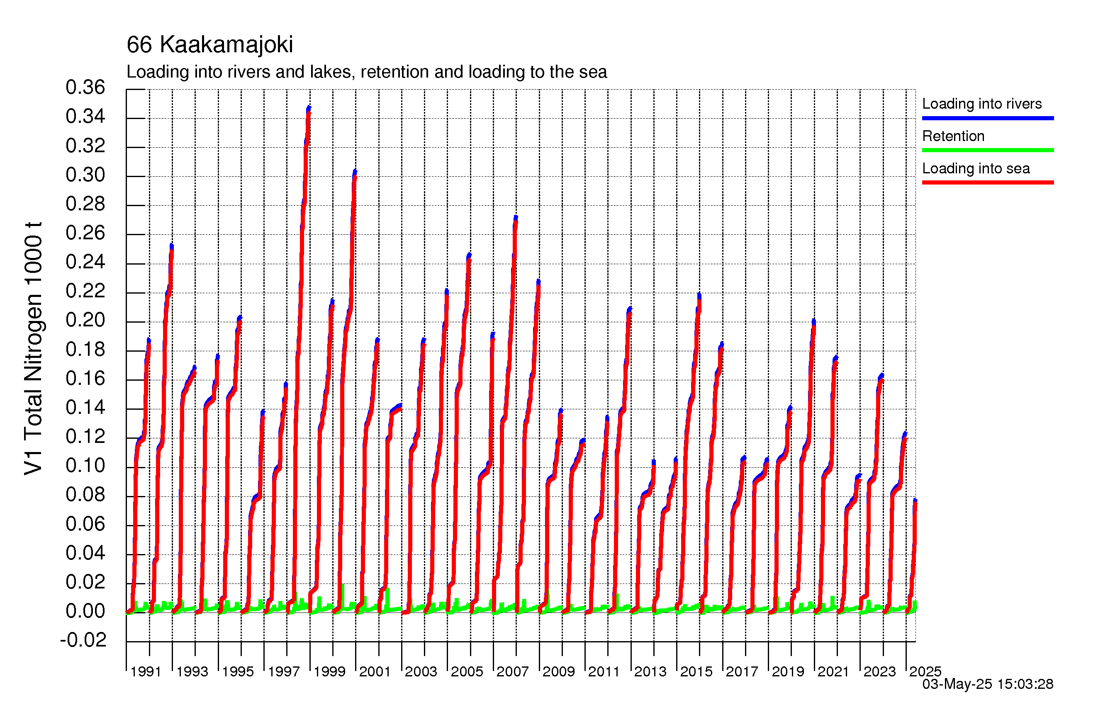This screenshot has height=705, width=1120.
Task: Click the x-axis year label 1999
Action: [330, 671]
